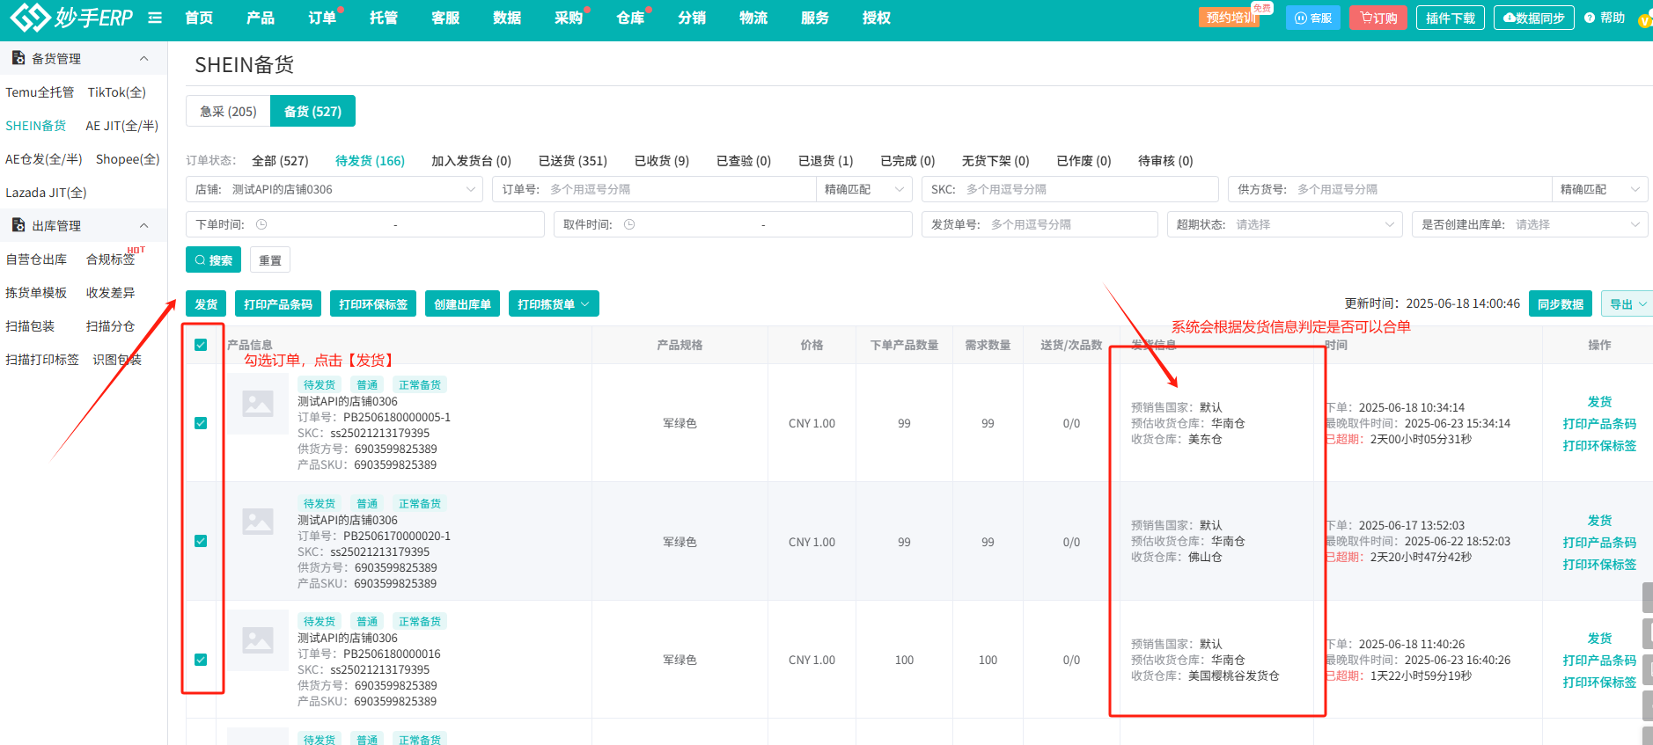Image resolution: width=1653 pixels, height=745 pixels.
Task: Click the 打印环保标签 toolbar button
Action: [x=373, y=304]
